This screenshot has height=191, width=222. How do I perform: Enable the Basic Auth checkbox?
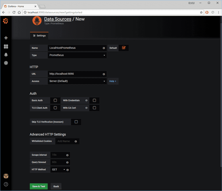point(55,100)
